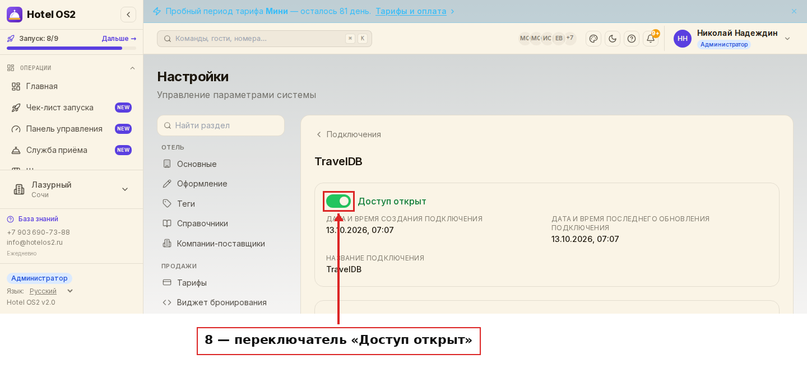
Task: Open the Главная menu item
Action: (x=71, y=86)
